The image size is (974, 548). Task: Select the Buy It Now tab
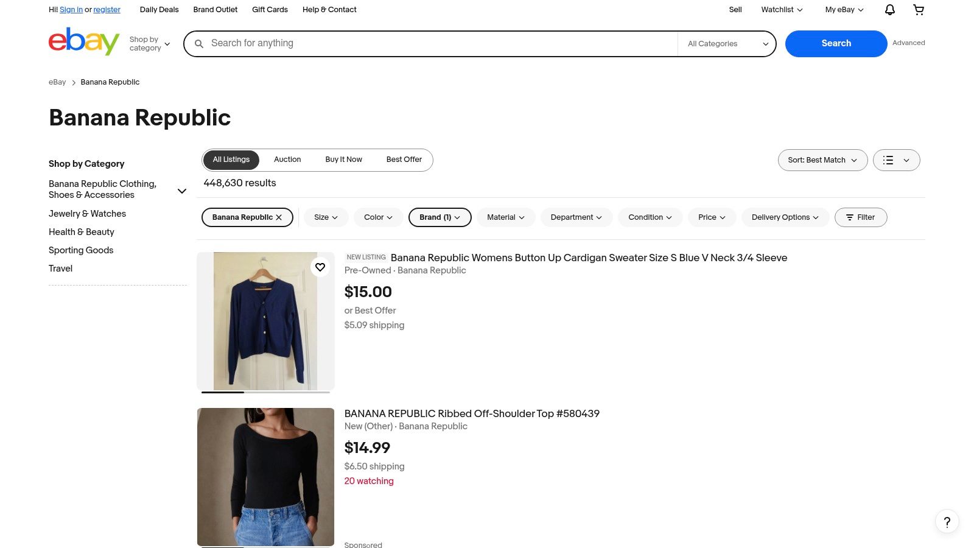[x=343, y=160]
